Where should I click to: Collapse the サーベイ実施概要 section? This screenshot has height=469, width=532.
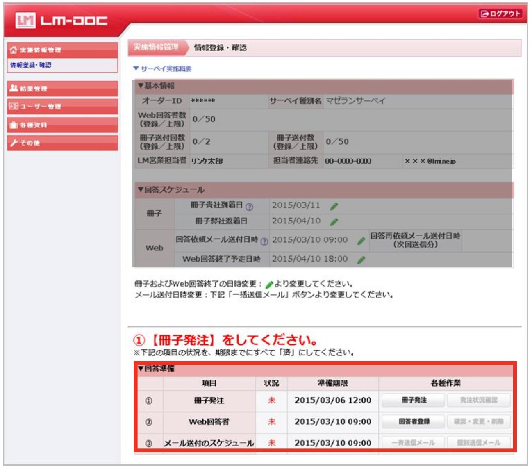pyautogui.click(x=162, y=69)
